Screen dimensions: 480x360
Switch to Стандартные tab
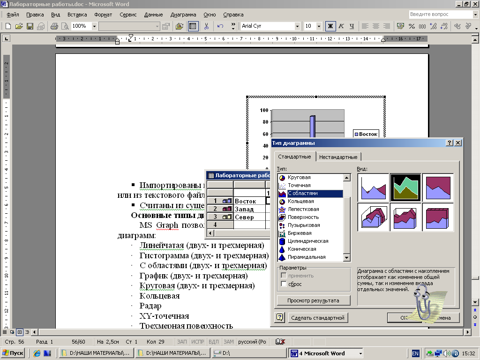(294, 157)
